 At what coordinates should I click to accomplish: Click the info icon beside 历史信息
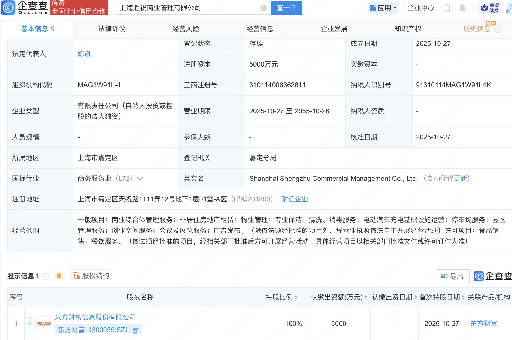pyautogui.click(x=498, y=29)
